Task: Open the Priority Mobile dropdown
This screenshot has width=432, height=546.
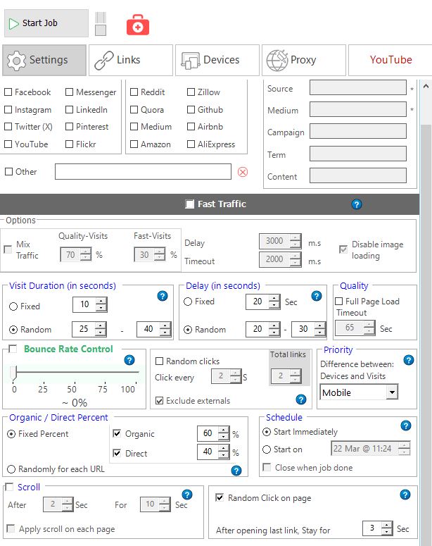Action: (x=391, y=392)
